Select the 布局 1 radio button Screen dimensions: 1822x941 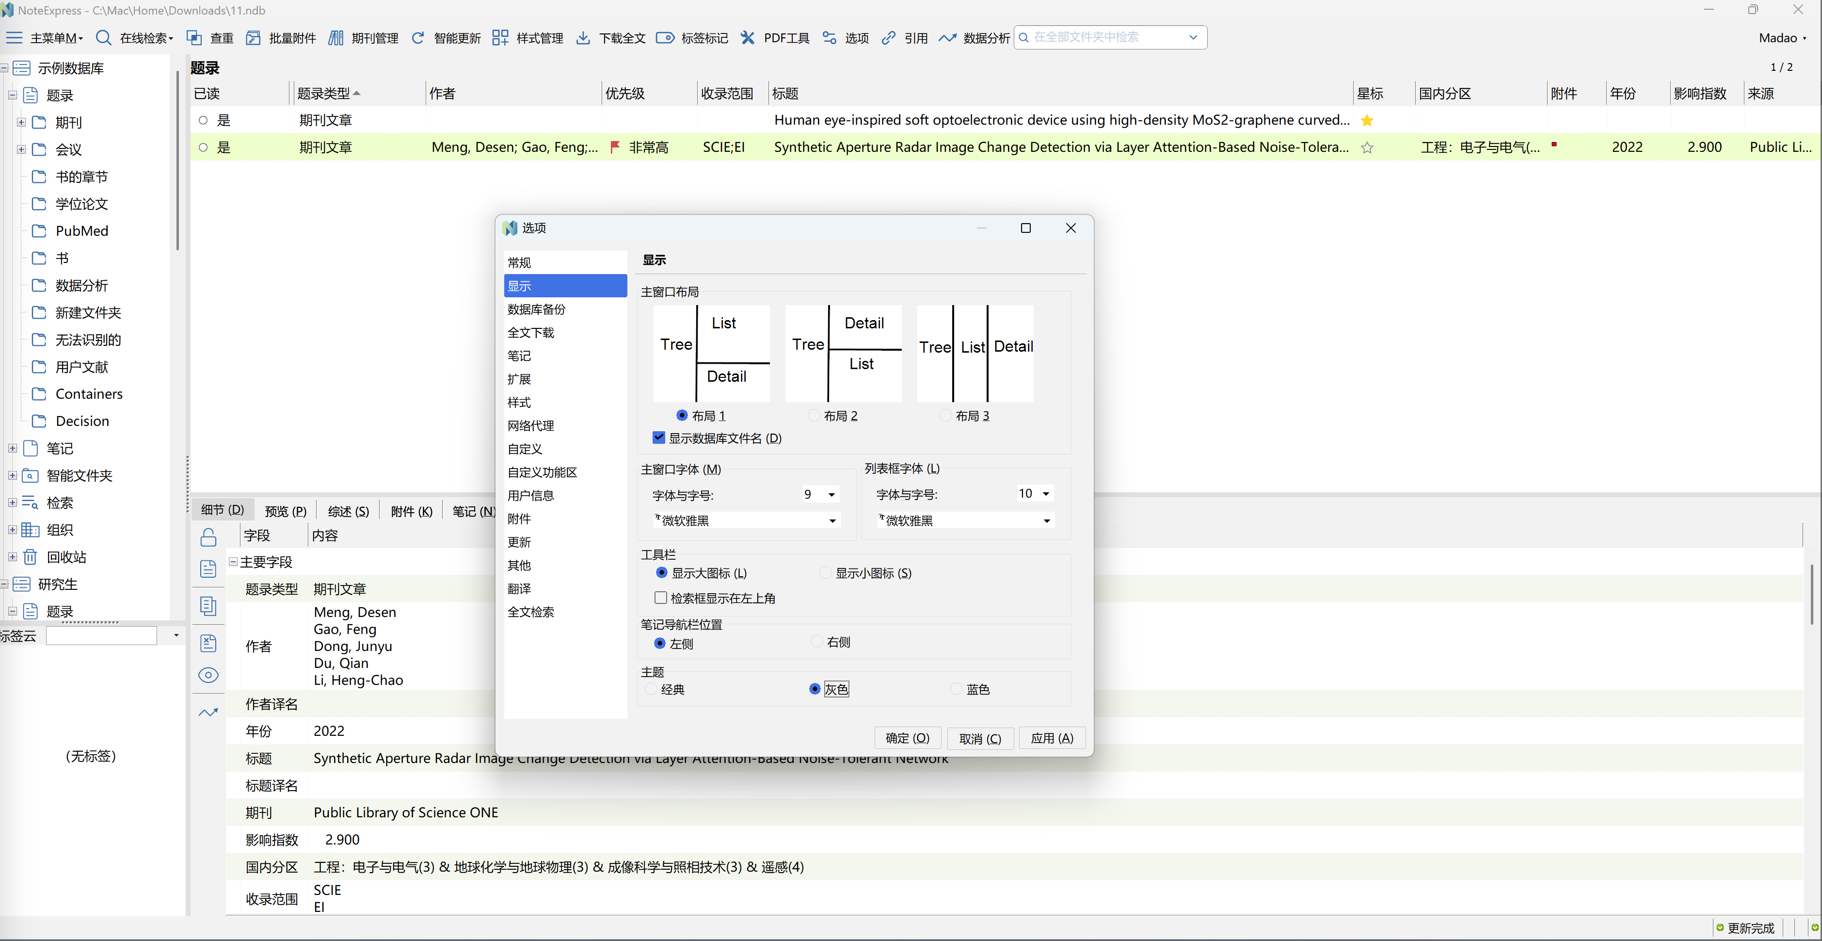pos(682,415)
